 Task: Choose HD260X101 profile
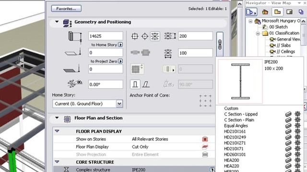coord(235,154)
